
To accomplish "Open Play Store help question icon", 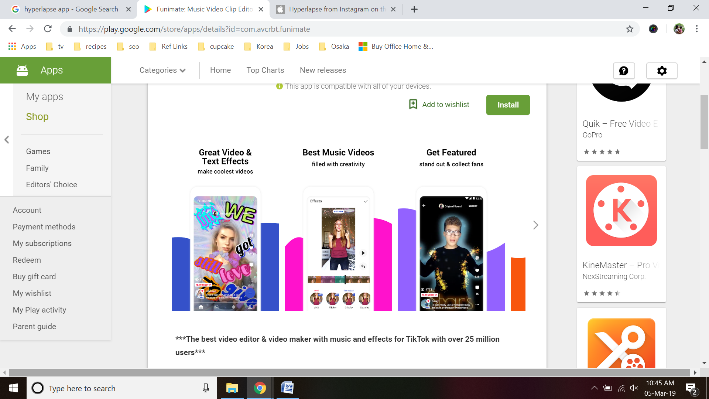I will click(x=624, y=71).
